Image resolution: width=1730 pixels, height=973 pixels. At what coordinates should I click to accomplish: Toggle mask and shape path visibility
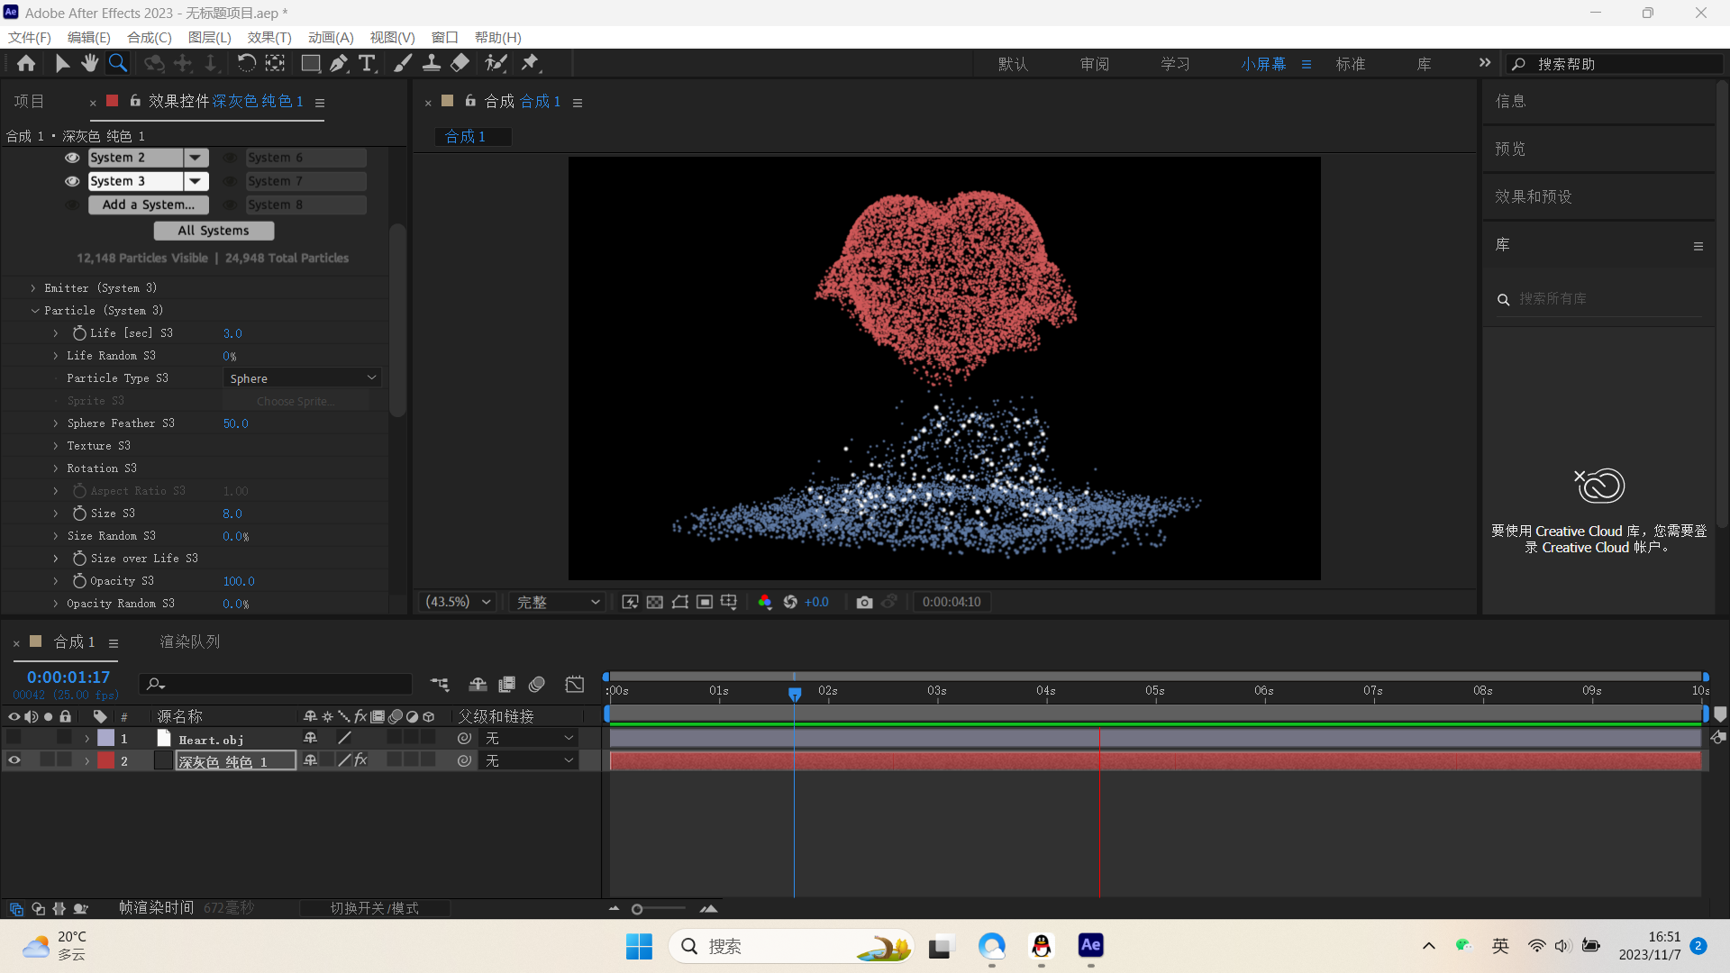click(680, 602)
